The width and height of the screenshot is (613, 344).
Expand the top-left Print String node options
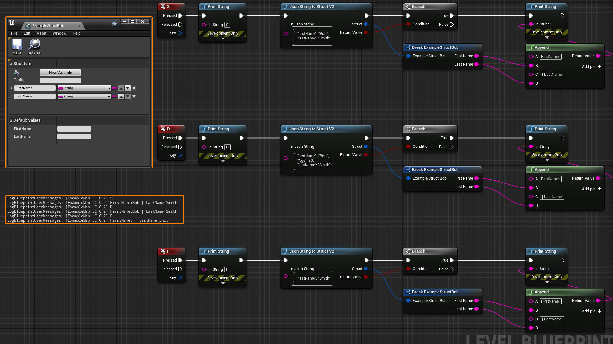tap(223, 39)
